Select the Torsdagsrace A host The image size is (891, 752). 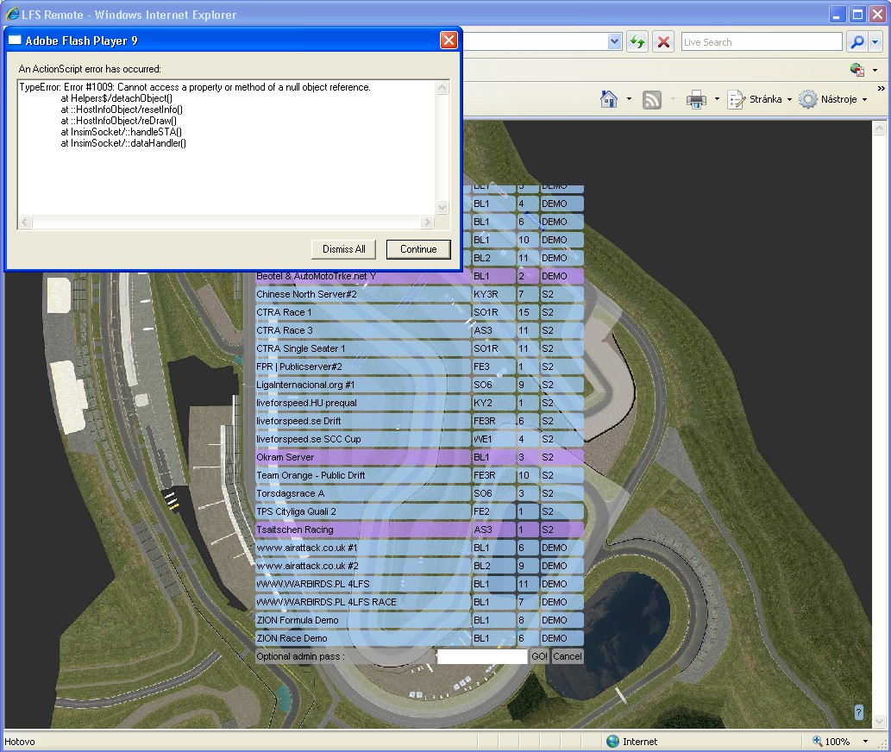point(419,493)
